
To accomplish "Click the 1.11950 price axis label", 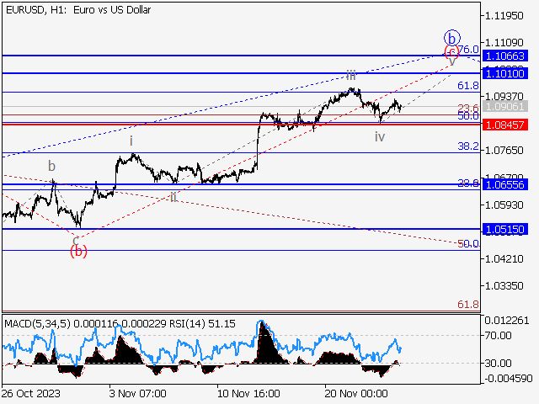I will [504, 16].
